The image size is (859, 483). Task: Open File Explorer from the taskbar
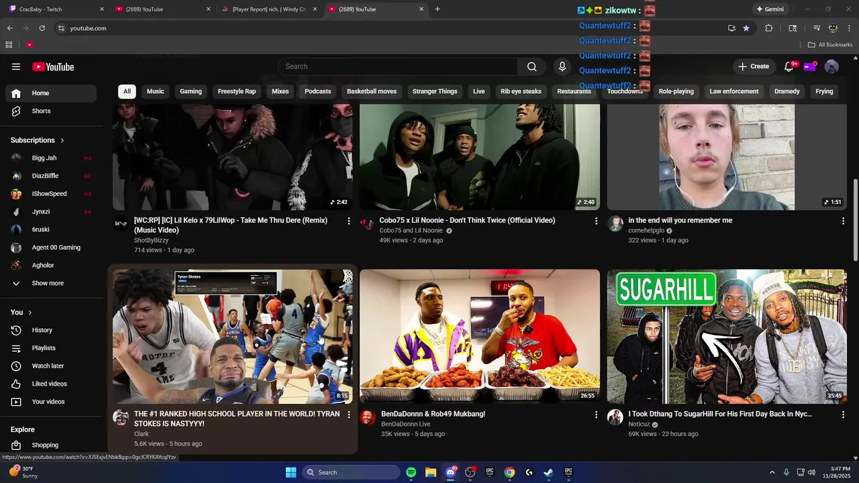tap(431, 472)
